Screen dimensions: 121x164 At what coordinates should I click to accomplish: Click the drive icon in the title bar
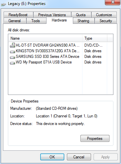pyautogui.click(x=4, y=4)
